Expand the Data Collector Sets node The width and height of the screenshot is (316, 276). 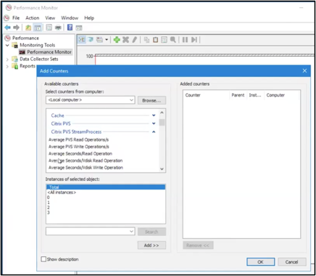click(7, 60)
